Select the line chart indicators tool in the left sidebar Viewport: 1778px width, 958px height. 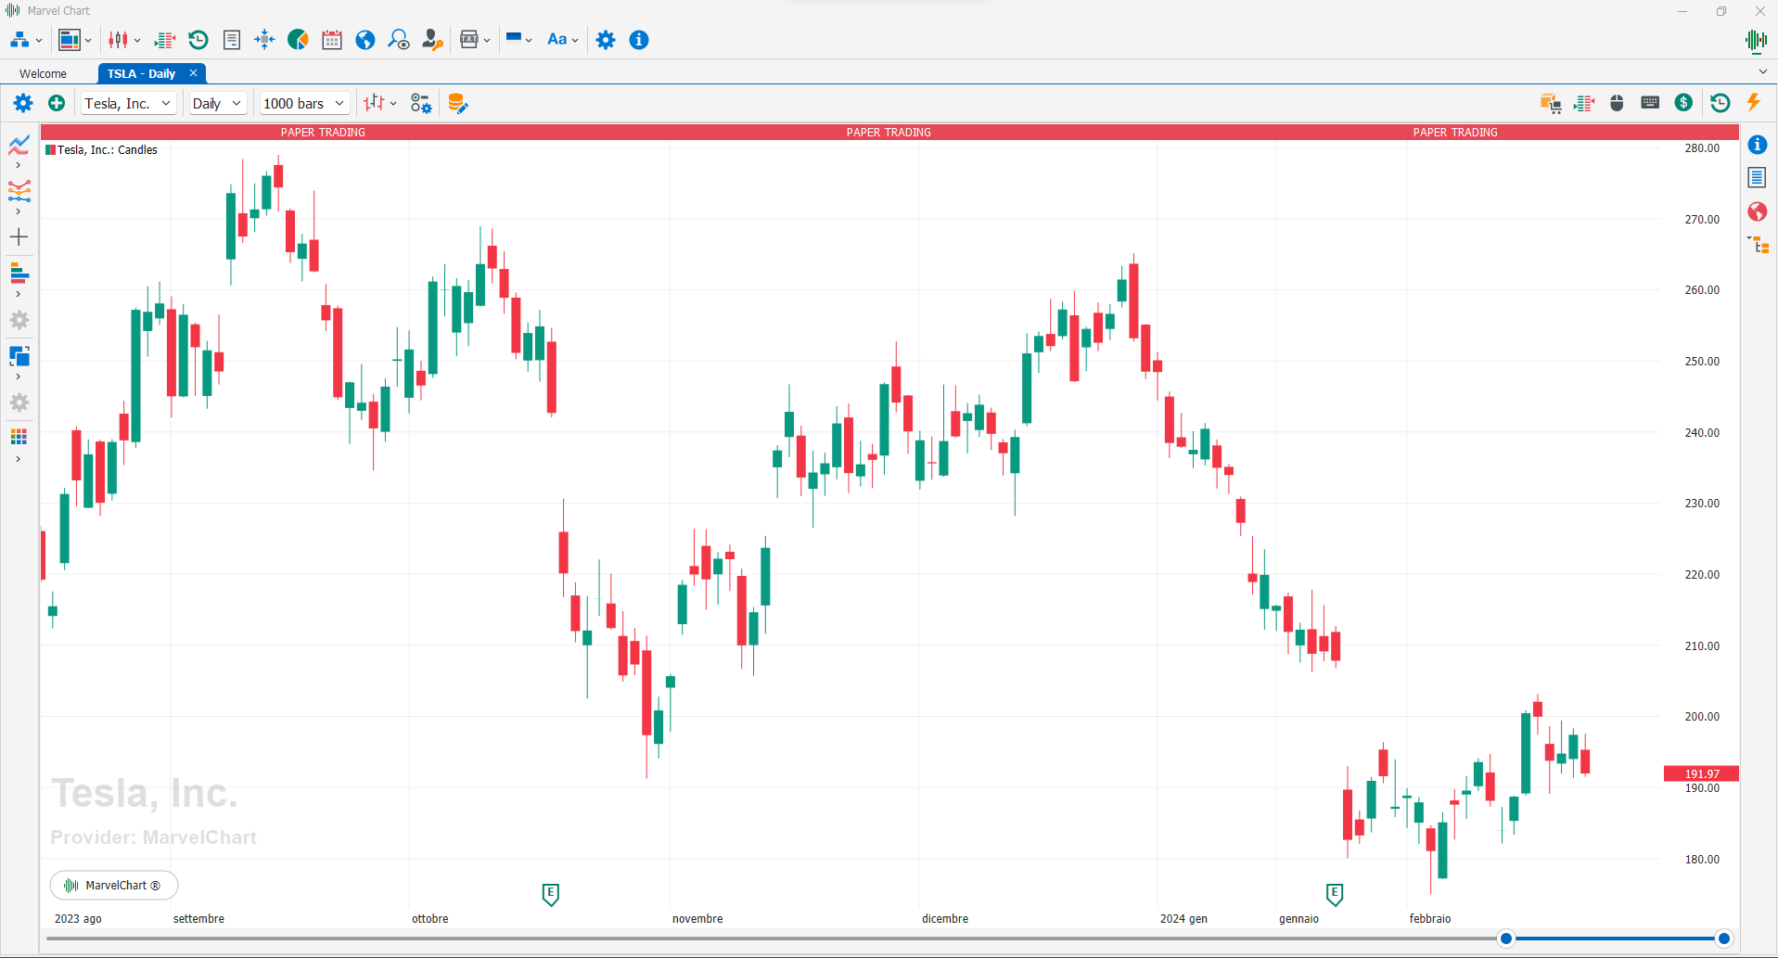click(x=19, y=145)
